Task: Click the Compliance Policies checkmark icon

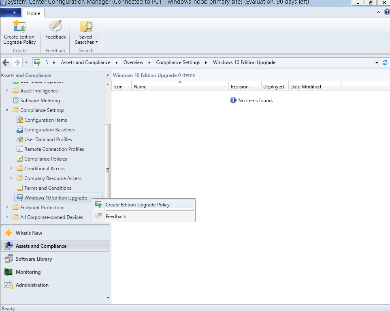Action: click(x=20, y=159)
